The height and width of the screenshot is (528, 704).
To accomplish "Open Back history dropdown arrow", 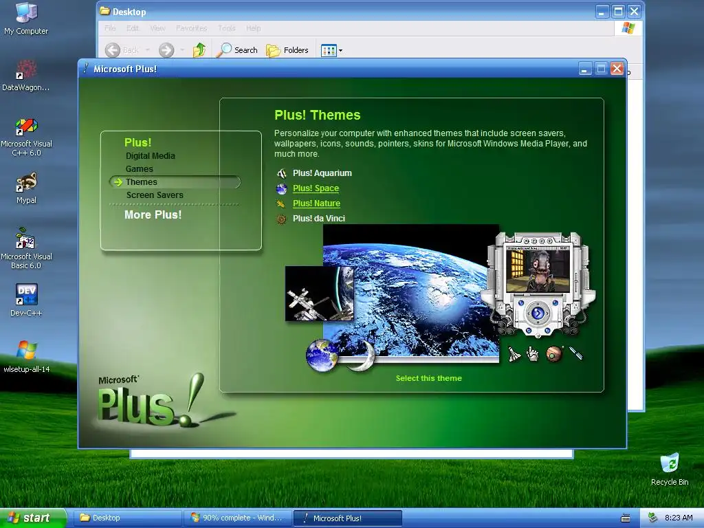I will (x=147, y=50).
